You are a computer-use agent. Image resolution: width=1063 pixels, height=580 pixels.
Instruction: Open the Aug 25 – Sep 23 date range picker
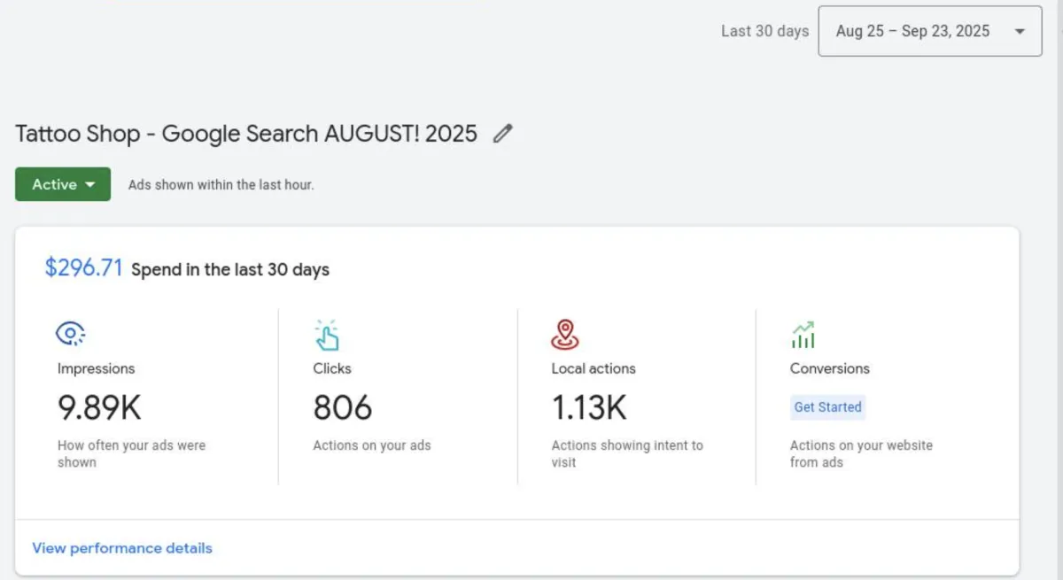[x=913, y=31]
